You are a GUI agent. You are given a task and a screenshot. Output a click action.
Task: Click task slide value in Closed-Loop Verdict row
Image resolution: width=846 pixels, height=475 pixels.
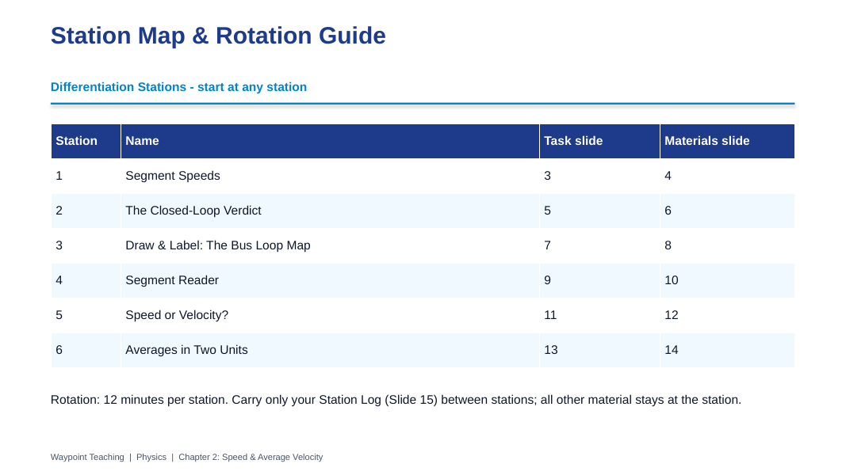click(x=599, y=211)
